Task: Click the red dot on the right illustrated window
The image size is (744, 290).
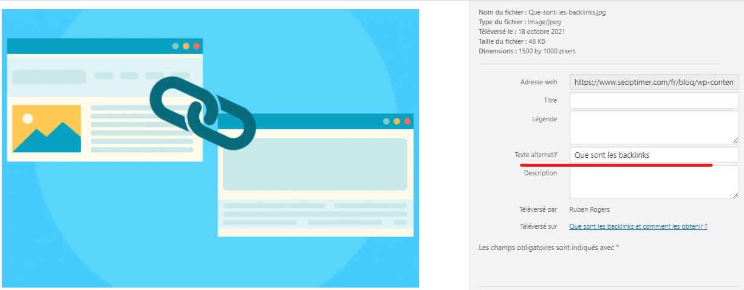Action: (408, 121)
